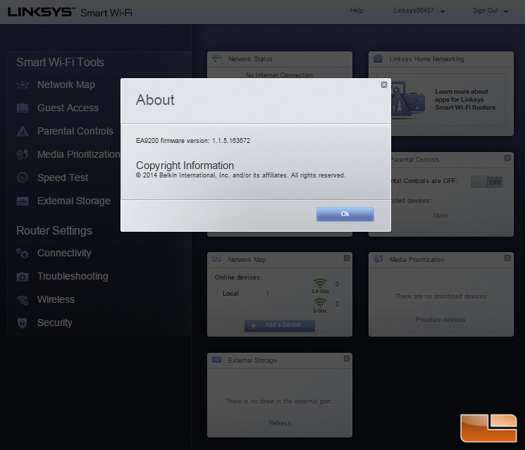This screenshot has width=525, height=450.
Task: Click the Learn more about apps banner
Action: (x=441, y=100)
